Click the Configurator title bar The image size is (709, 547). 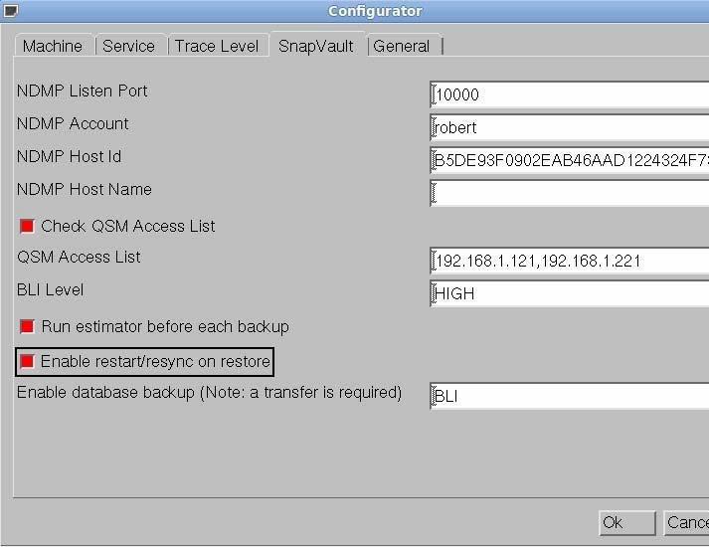tap(375, 11)
